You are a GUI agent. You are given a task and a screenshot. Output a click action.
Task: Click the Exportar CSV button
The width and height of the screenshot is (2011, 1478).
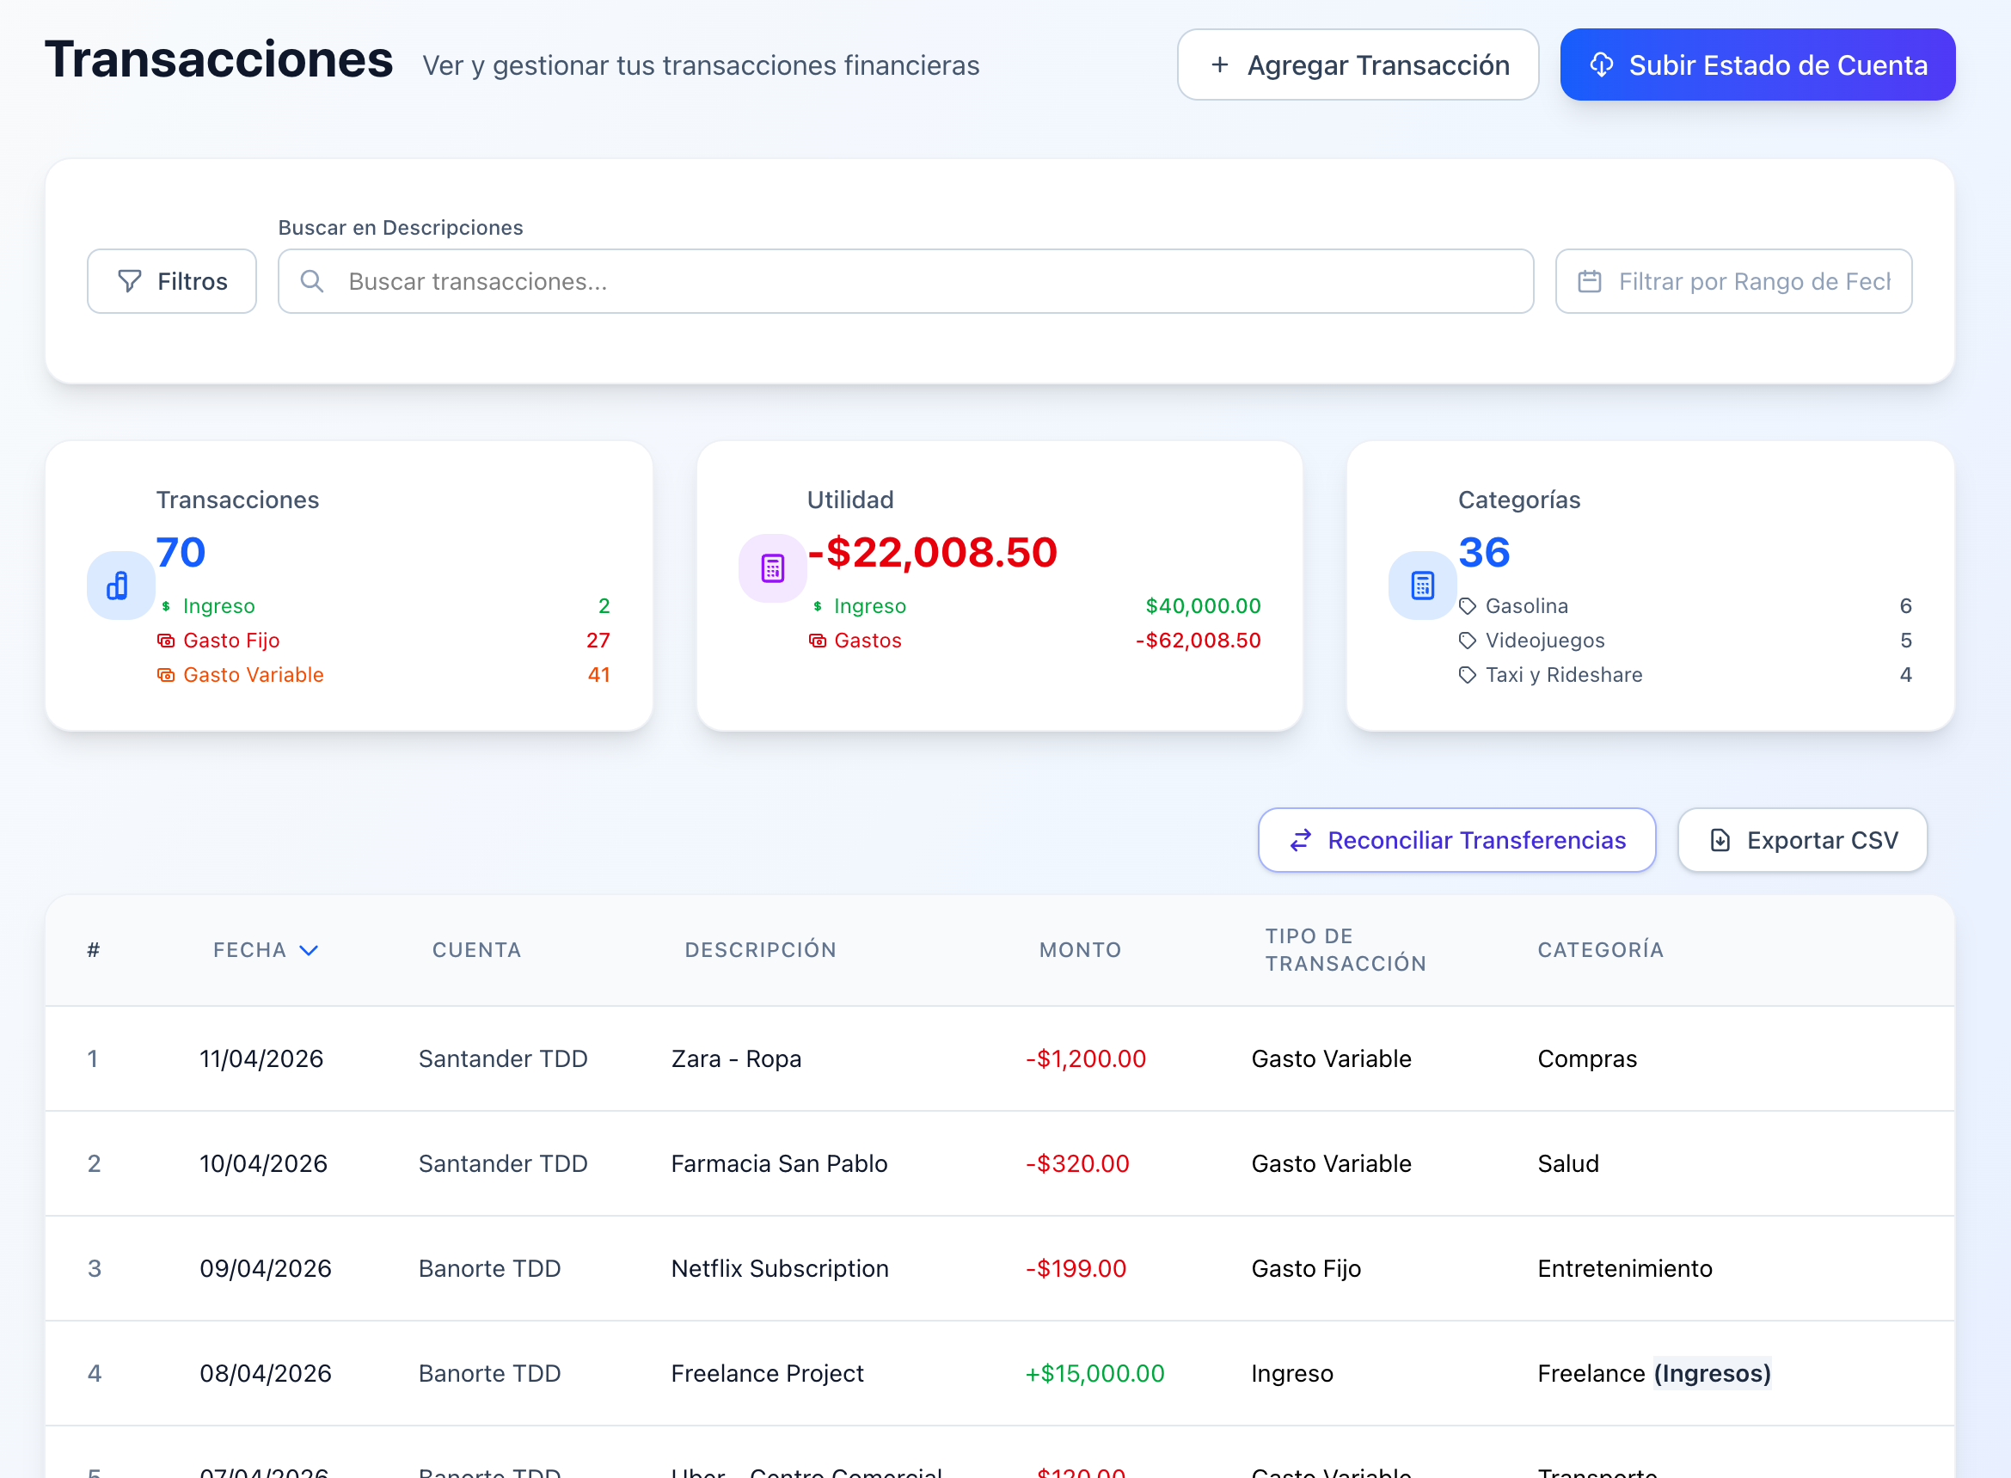coord(1803,840)
